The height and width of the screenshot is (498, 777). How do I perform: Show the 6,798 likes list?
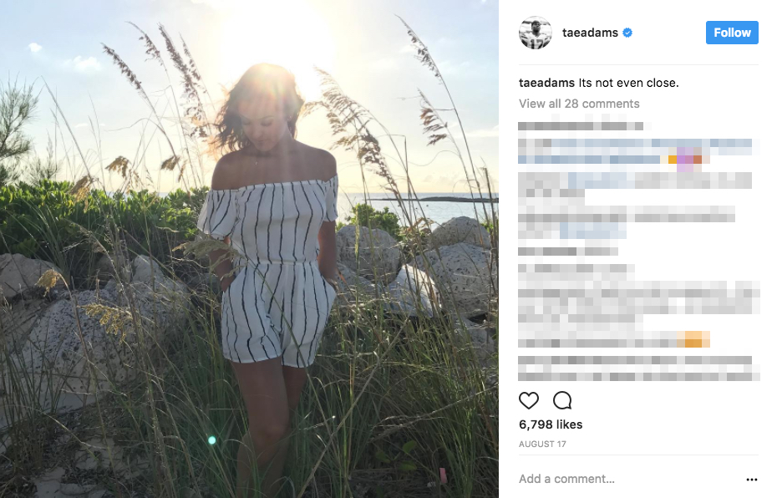coord(551,424)
